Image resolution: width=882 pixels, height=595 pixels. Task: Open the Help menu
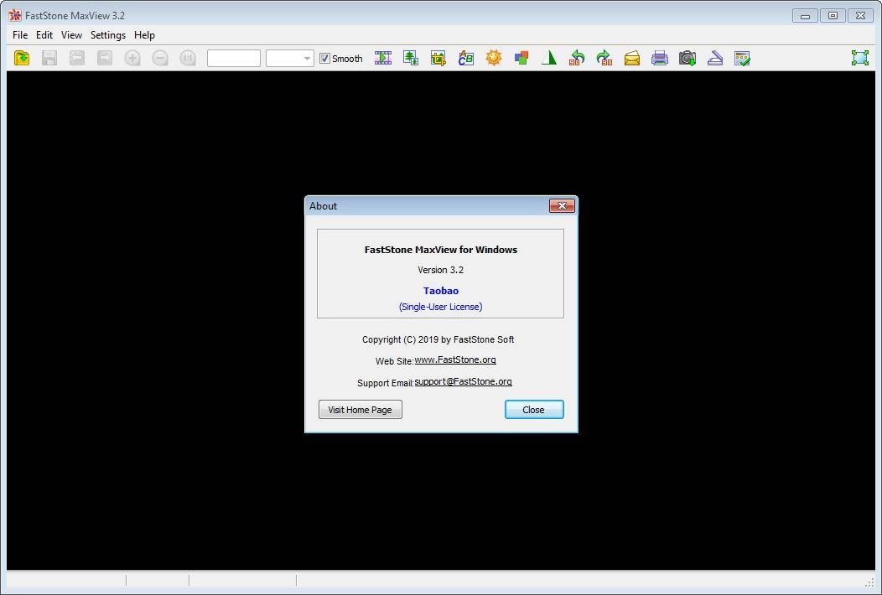click(144, 35)
